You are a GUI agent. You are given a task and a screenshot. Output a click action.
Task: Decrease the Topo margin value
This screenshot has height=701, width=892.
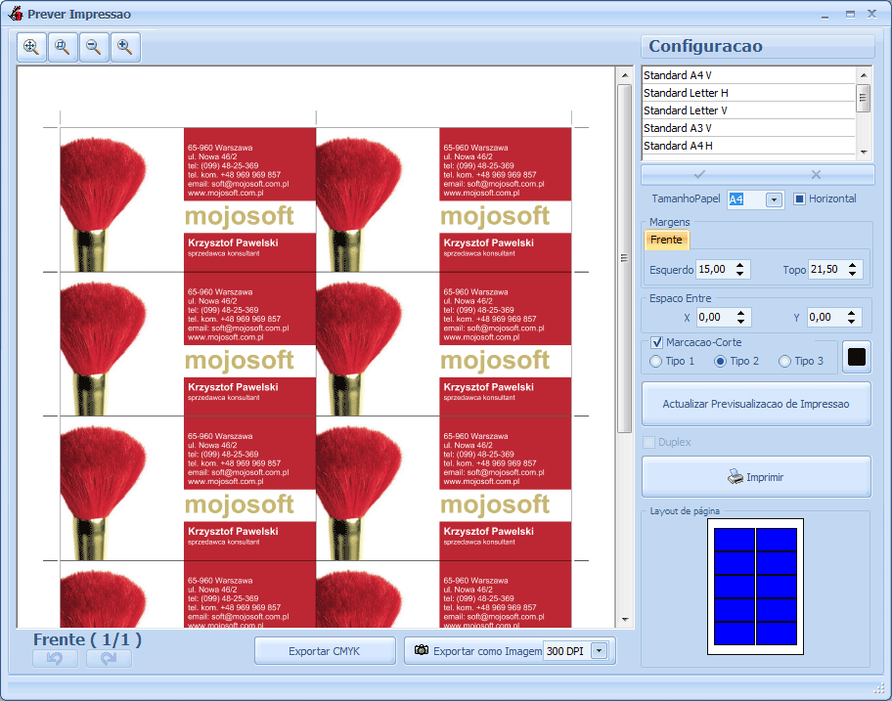tap(852, 274)
